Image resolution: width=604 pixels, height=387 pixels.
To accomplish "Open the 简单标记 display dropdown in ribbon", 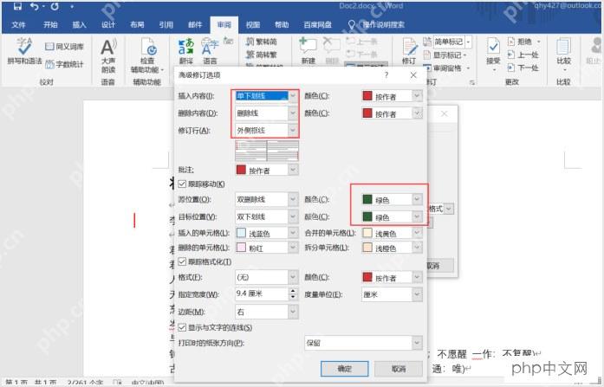I will (x=469, y=42).
